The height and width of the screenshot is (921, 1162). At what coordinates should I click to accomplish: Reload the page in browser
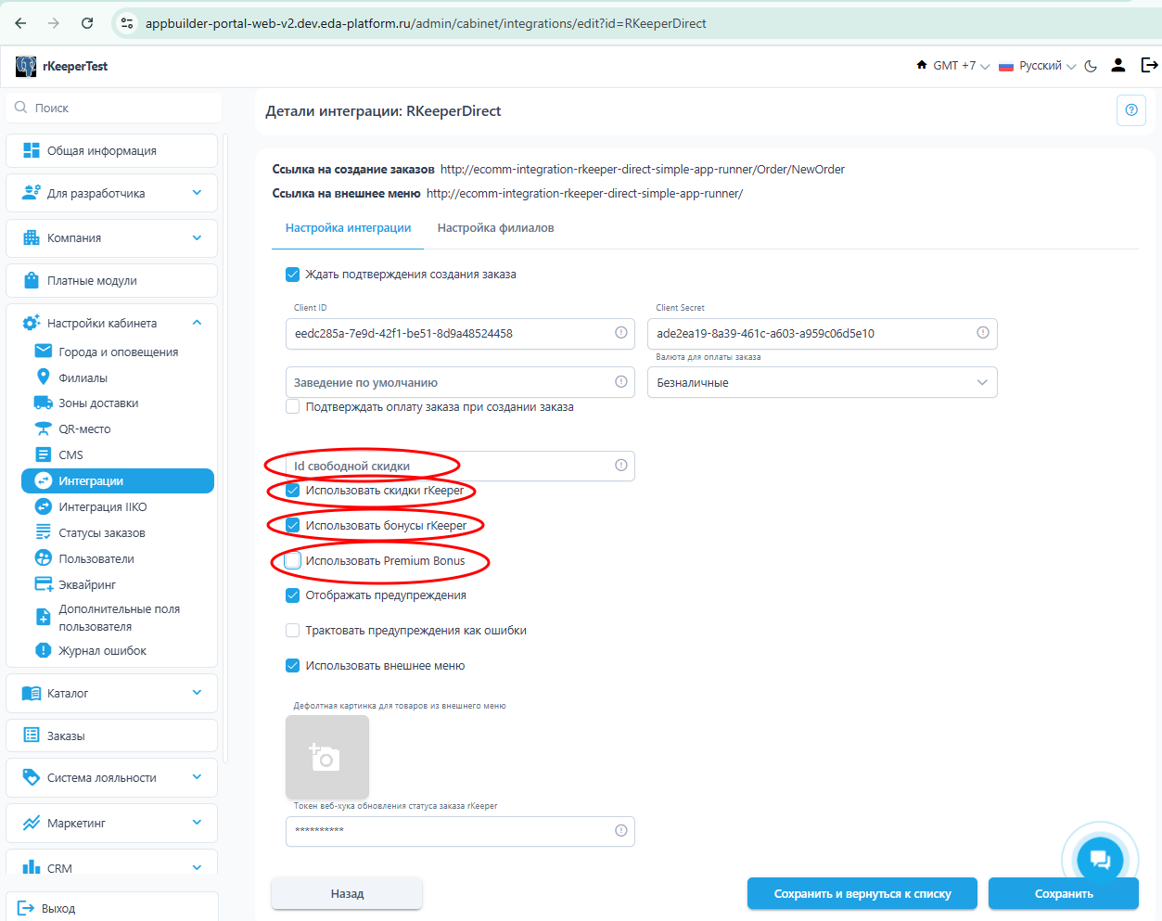point(87,23)
